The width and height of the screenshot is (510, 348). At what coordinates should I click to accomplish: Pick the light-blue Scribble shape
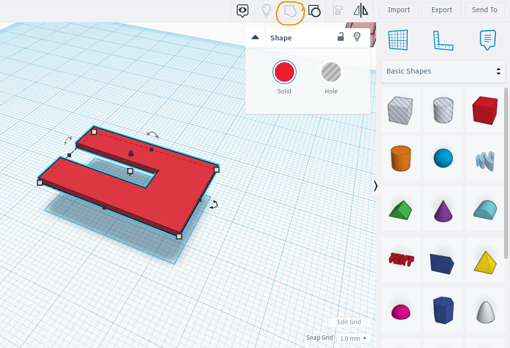(x=485, y=158)
